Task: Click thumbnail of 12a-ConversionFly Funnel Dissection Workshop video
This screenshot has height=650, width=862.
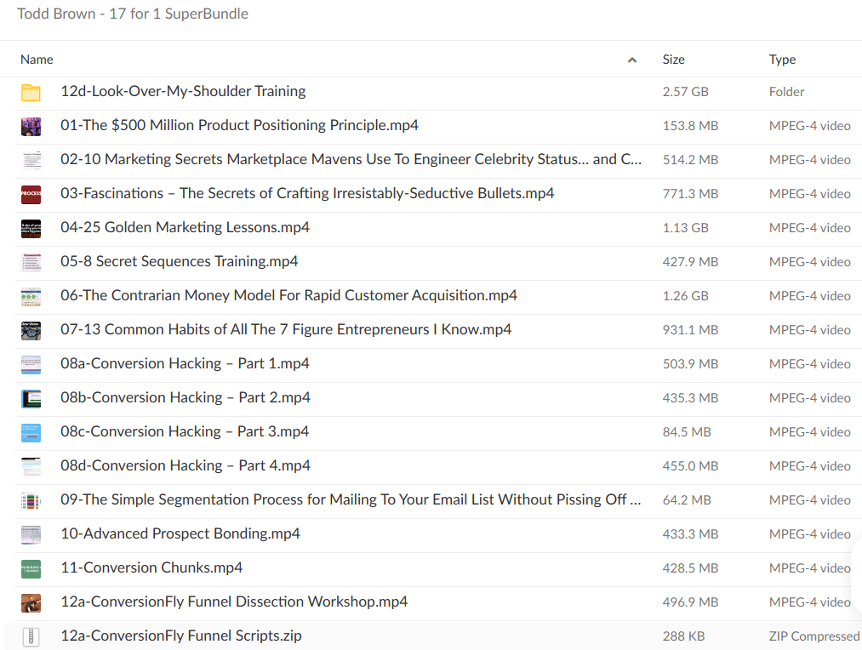Action: [x=31, y=603]
